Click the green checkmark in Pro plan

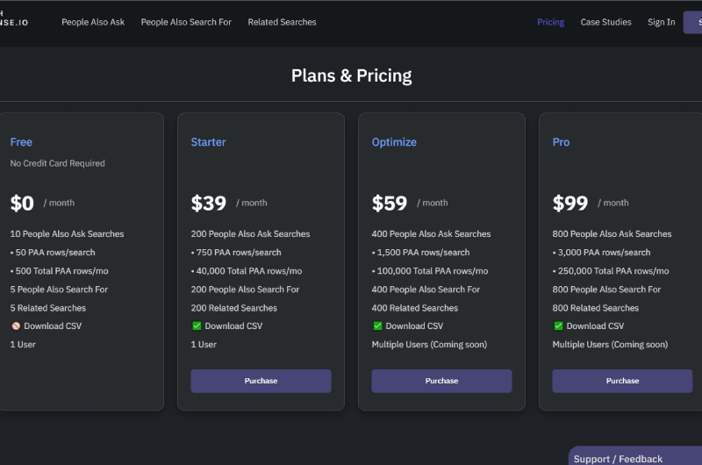click(x=558, y=325)
